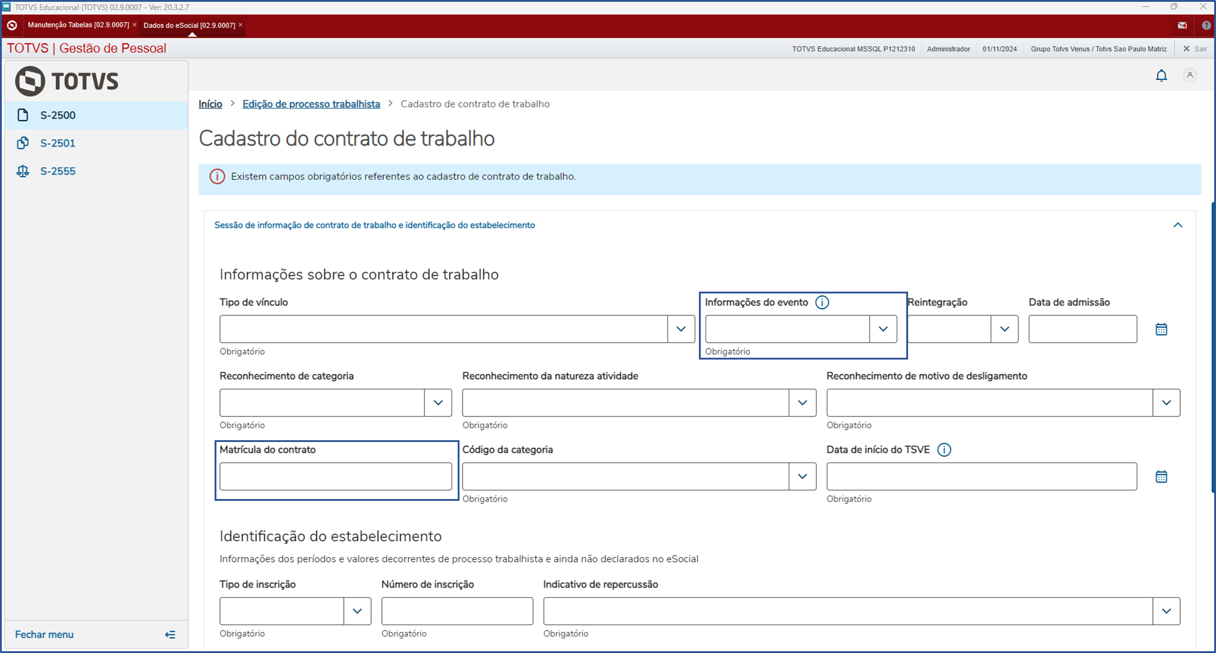Click the collapse menu arrow icon

point(170,635)
